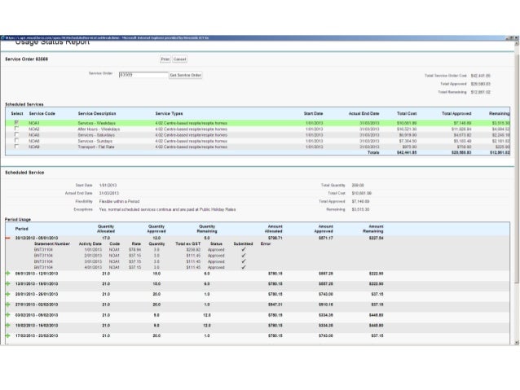Expand the 10/02/2013 - 16/02/2013 period

(x=7, y=324)
